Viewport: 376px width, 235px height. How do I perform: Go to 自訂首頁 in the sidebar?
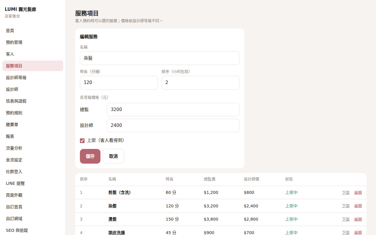coord(33,207)
